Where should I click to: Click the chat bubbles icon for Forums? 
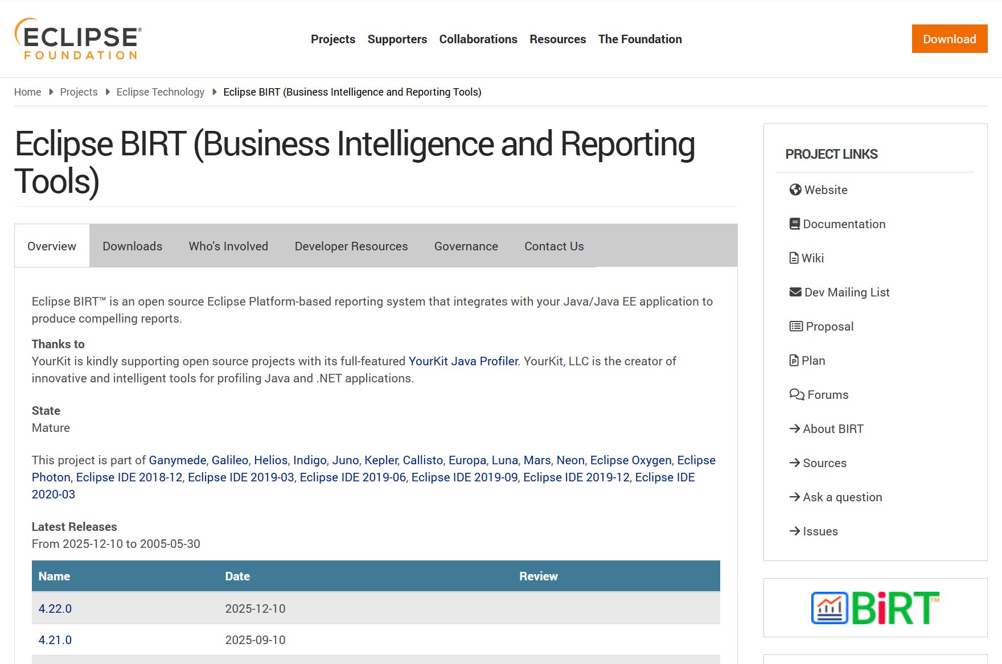pos(796,395)
